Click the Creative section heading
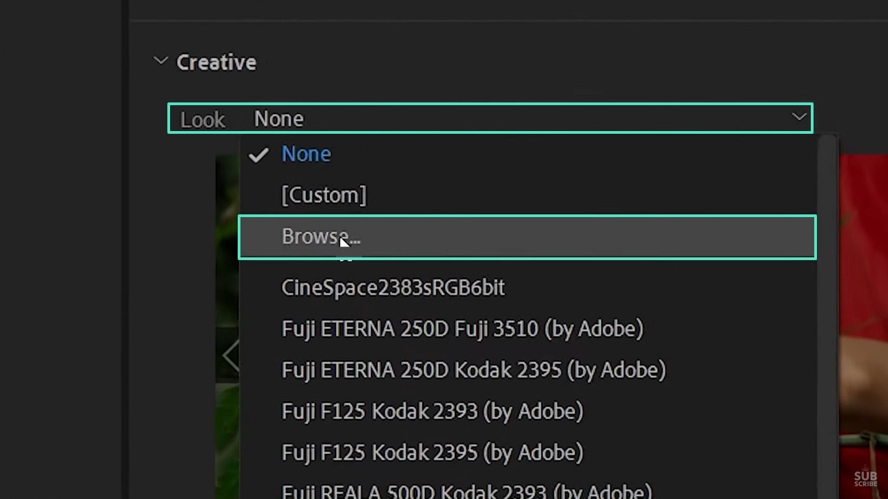The image size is (888, 499). point(216,62)
